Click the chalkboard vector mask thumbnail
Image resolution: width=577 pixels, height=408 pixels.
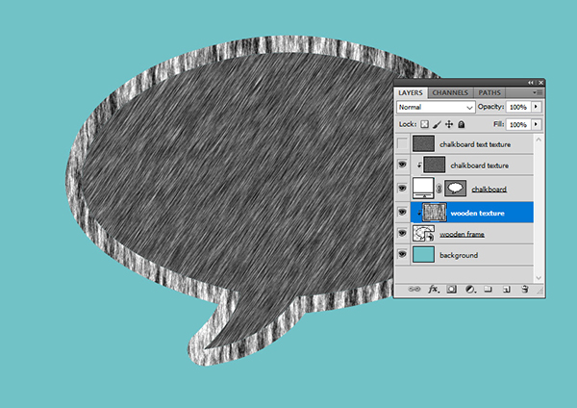point(456,189)
